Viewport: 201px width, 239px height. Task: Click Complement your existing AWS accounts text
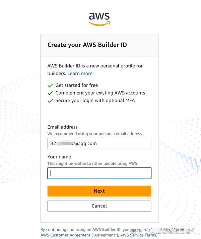pos(100,93)
